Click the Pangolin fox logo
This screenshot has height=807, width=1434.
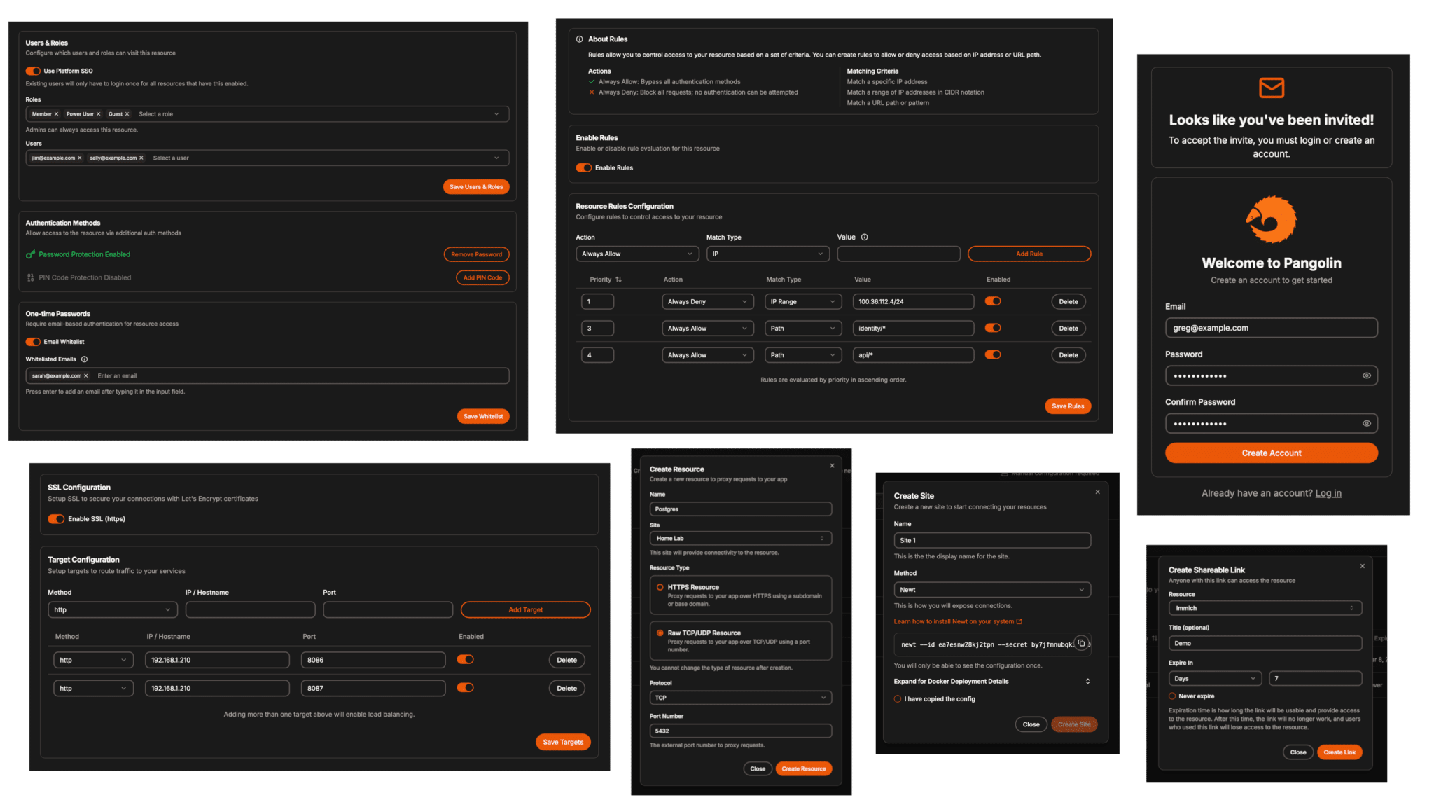coord(1271,219)
